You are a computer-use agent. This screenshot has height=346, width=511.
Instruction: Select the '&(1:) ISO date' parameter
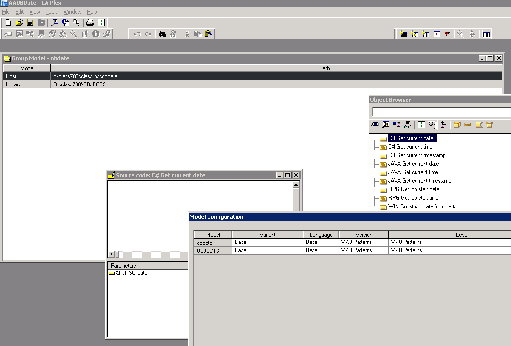[x=132, y=273]
